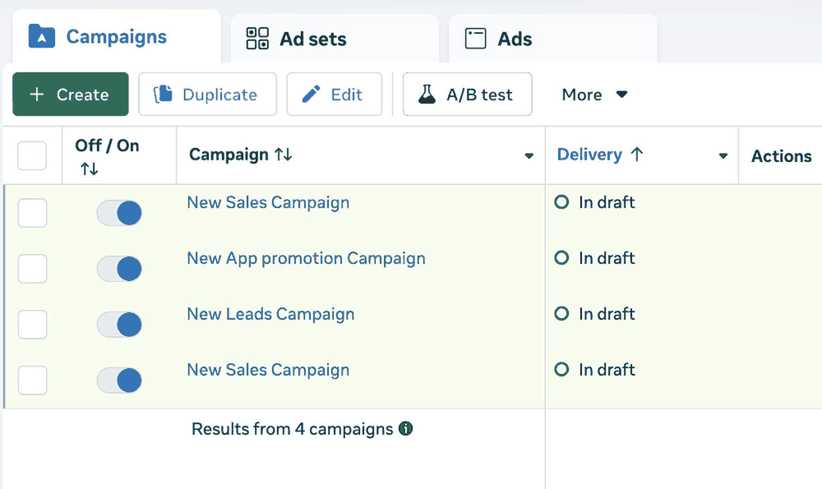Open the Campaigns tab

(117, 37)
